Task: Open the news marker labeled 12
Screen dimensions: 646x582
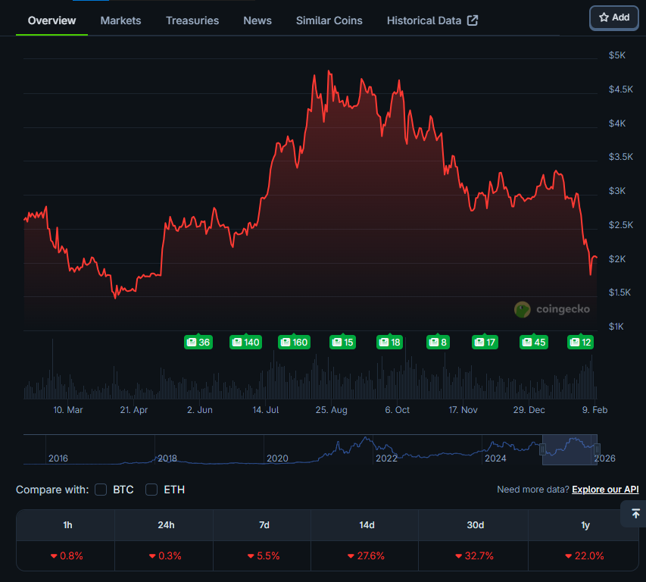Action: point(581,342)
